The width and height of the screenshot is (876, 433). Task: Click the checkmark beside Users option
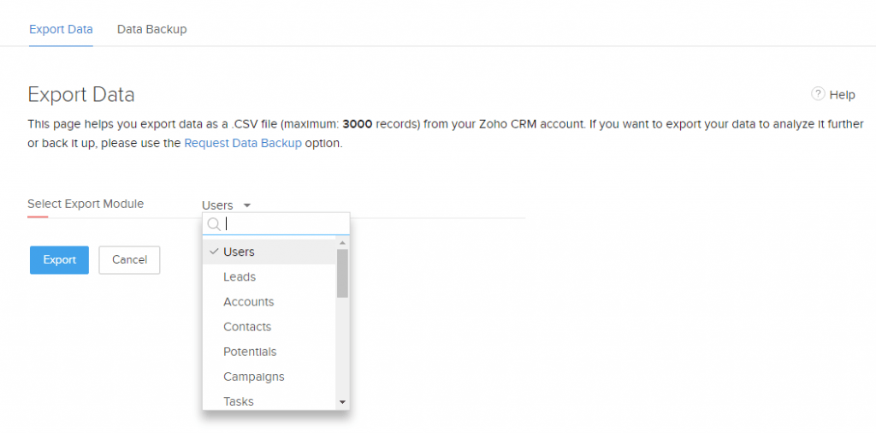pyautogui.click(x=213, y=252)
